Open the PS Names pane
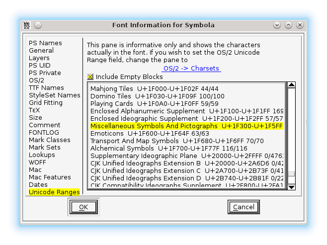The width and height of the screenshot is (327, 245). pos(45,43)
